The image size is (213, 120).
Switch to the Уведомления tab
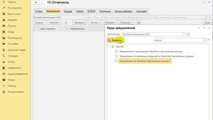pos(53,11)
